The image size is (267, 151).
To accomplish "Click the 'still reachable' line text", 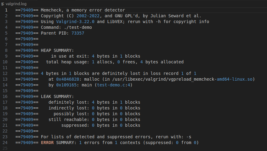I will (x=69, y=119).
